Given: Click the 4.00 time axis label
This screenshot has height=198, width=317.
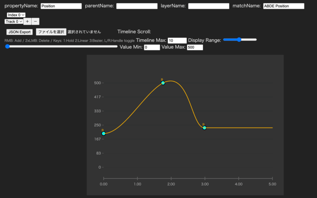Looking at the screenshot, I should tap(239, 184).
